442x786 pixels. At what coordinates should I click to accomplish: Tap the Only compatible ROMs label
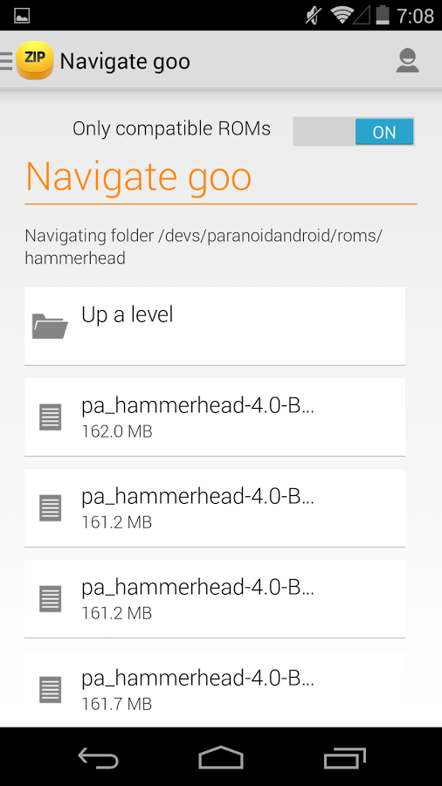[171, 129]
